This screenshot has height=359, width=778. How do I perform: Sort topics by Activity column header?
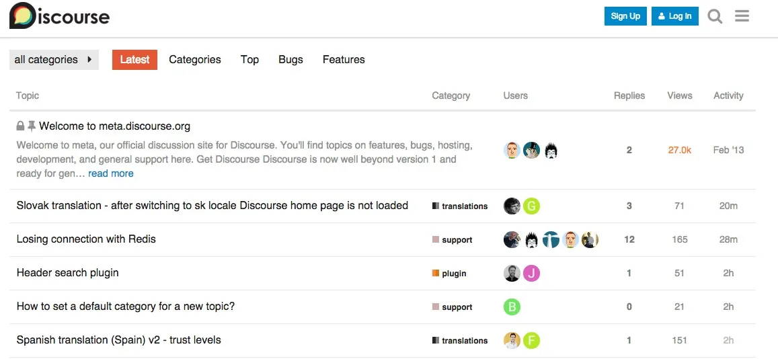point(728,95)
